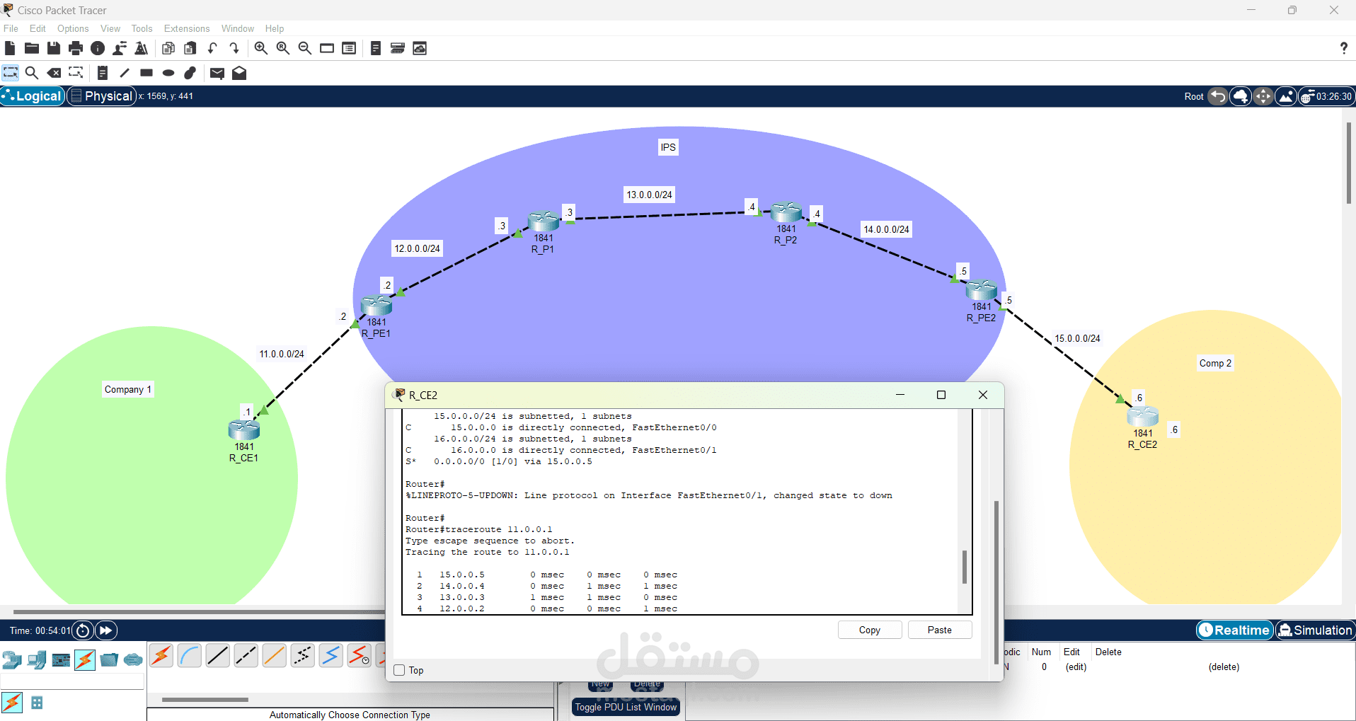Image resolution: width=1356 pixels, height=721 pixels.
Task: Open the Tools menu
Action: click(x=142, y=28)
